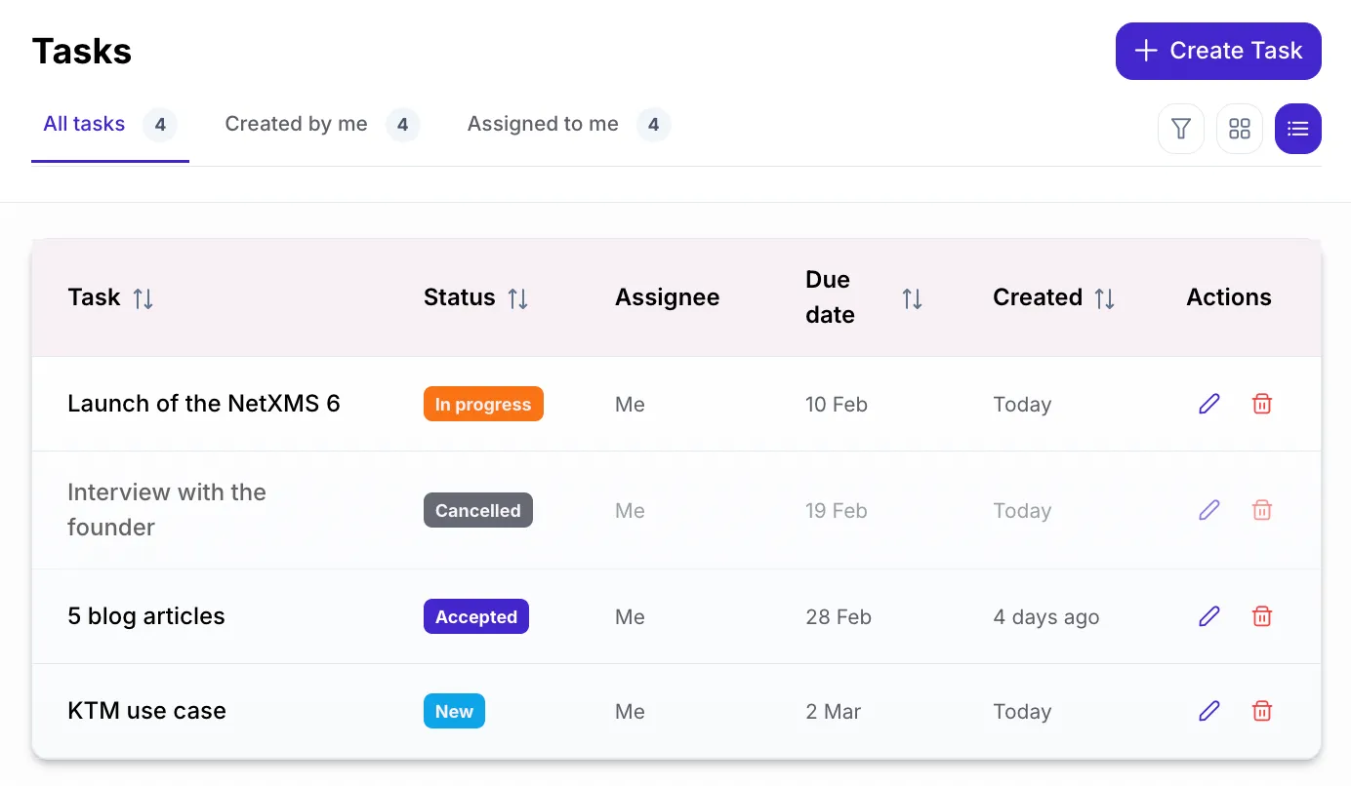Open the In progress status badge

[x=483, y=404]
